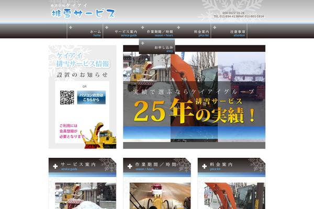The height and width of the screenshot is (209, 314).
Task: Click the pink ご利用には会員登録が必要 notice
Action: tap(72, 131)
